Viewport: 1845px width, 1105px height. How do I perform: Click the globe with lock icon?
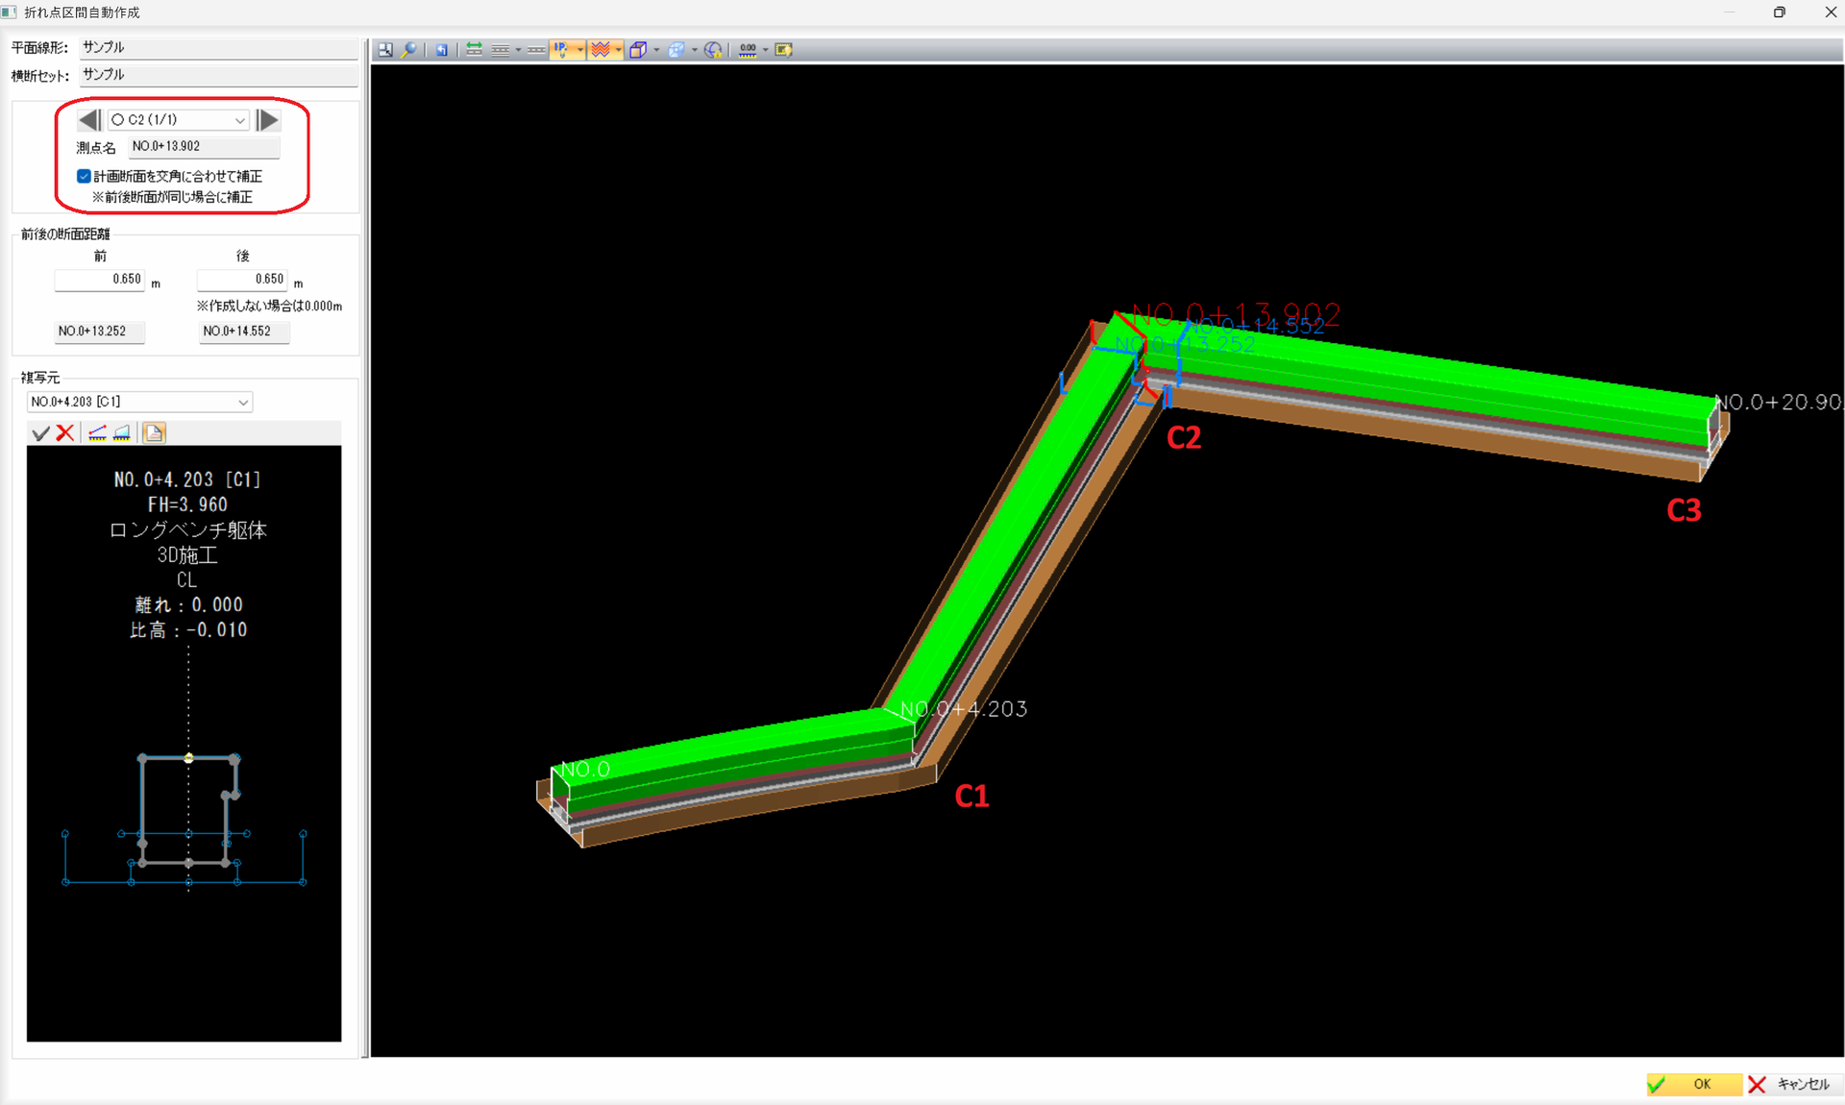point(713,50)
